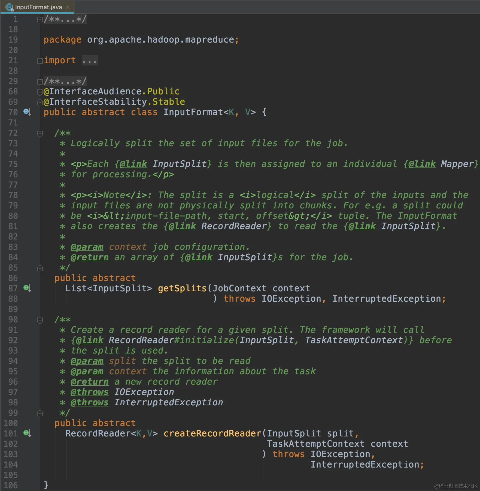Click the annotation fold marker on line 68
This screenshot has width=480, height=491.
click(40, 92)
